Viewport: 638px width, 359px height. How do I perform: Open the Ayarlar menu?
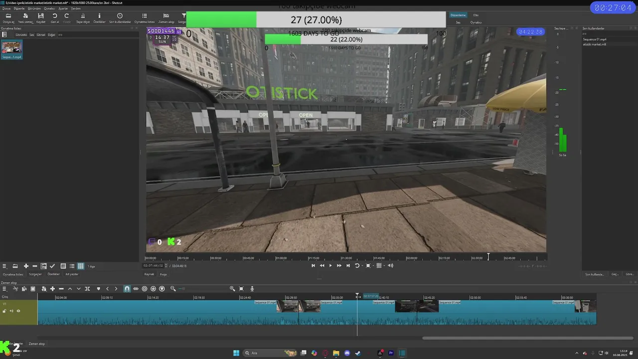click(63, 8)
